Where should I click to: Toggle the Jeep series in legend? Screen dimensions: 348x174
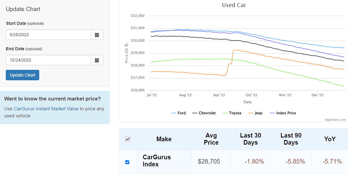point(255,113)
